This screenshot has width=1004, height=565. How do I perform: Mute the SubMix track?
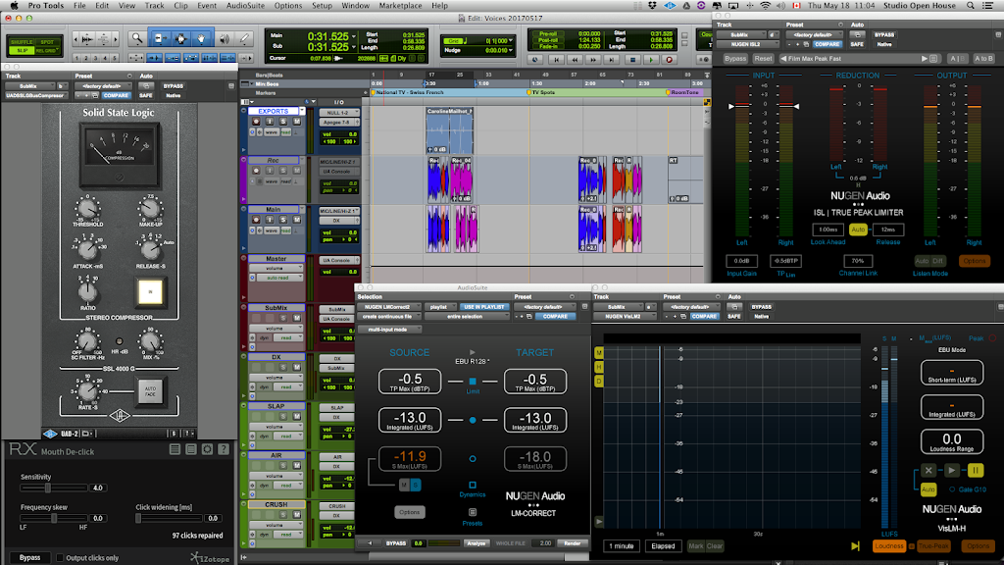296,319
